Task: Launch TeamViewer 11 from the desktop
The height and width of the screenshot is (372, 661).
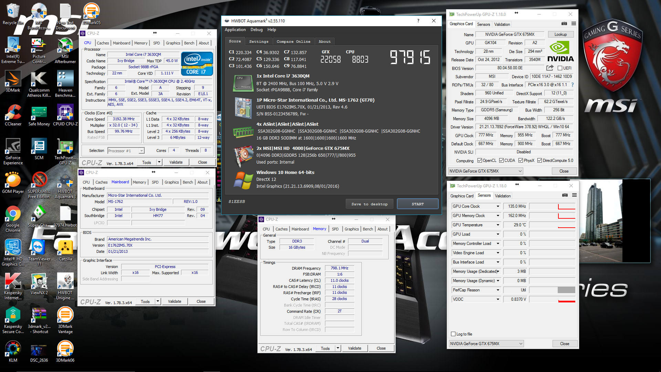Action: coord(39,253)
